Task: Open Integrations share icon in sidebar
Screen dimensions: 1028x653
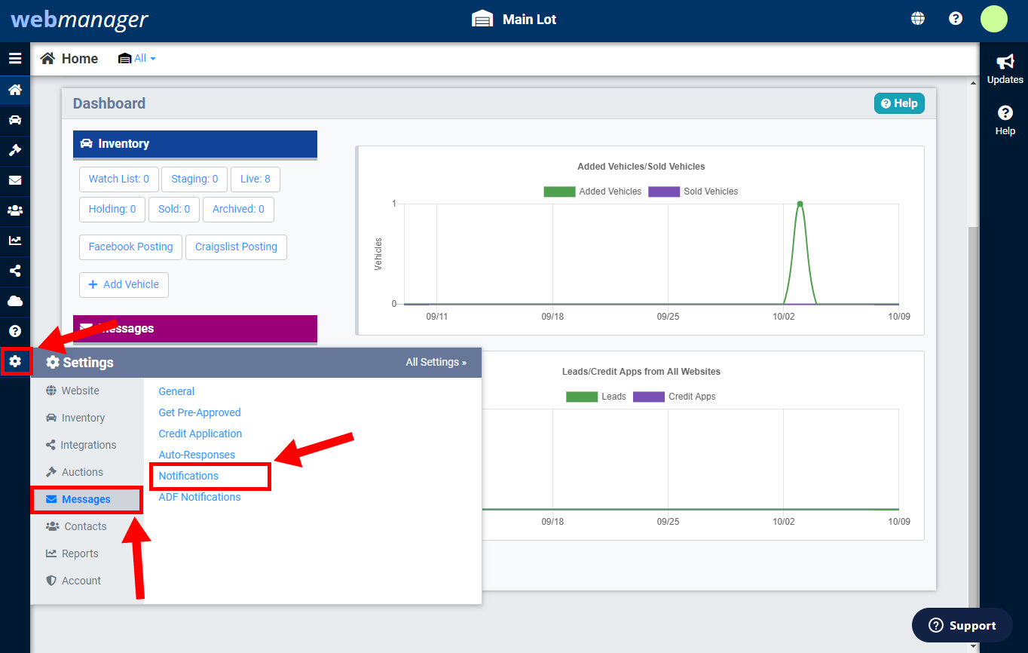Action: [15, 271]
